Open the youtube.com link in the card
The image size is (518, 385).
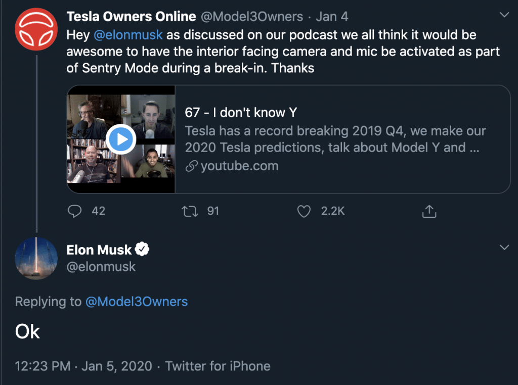click(x=239, y=166)
